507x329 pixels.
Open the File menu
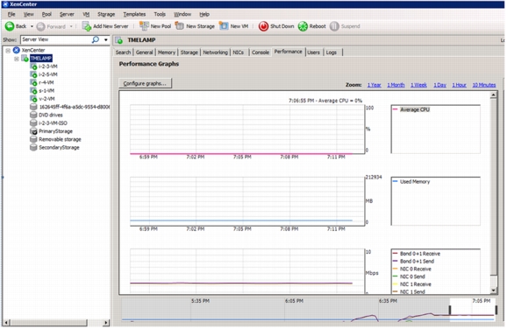pos(11,14)
